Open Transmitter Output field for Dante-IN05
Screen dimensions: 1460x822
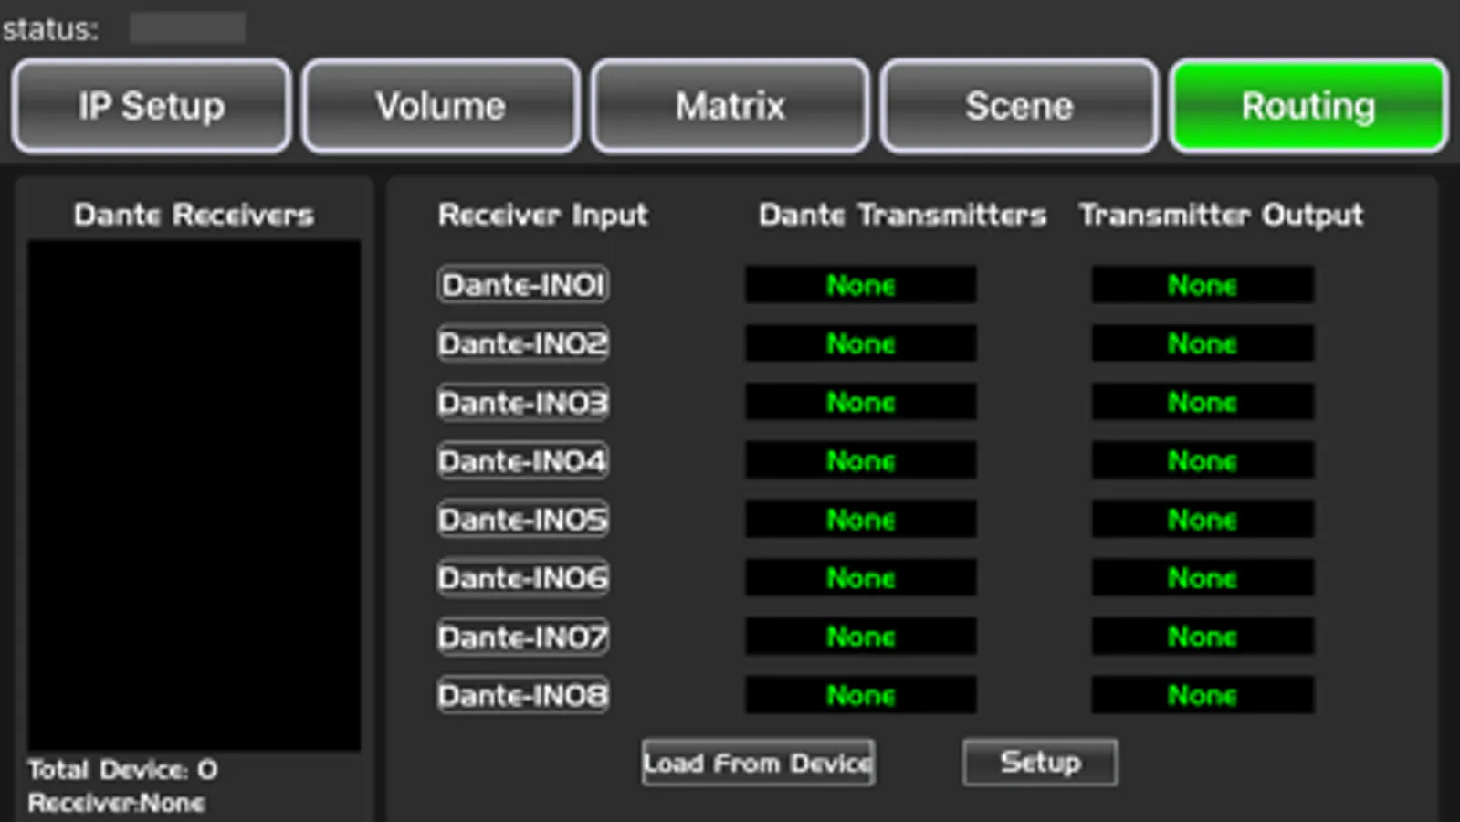(x=1203, y=519)
